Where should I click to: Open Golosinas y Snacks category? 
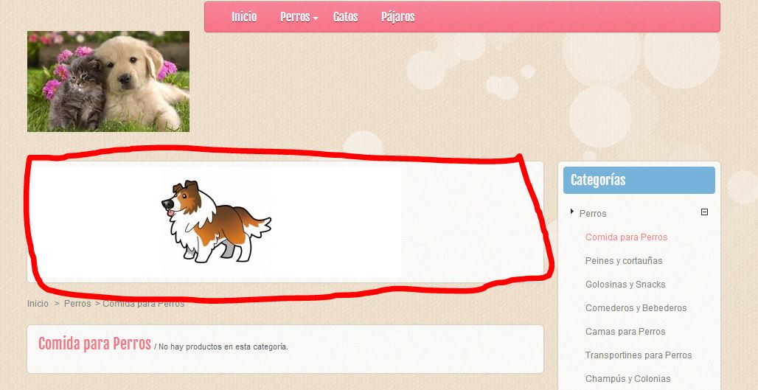tap(625, 284)
